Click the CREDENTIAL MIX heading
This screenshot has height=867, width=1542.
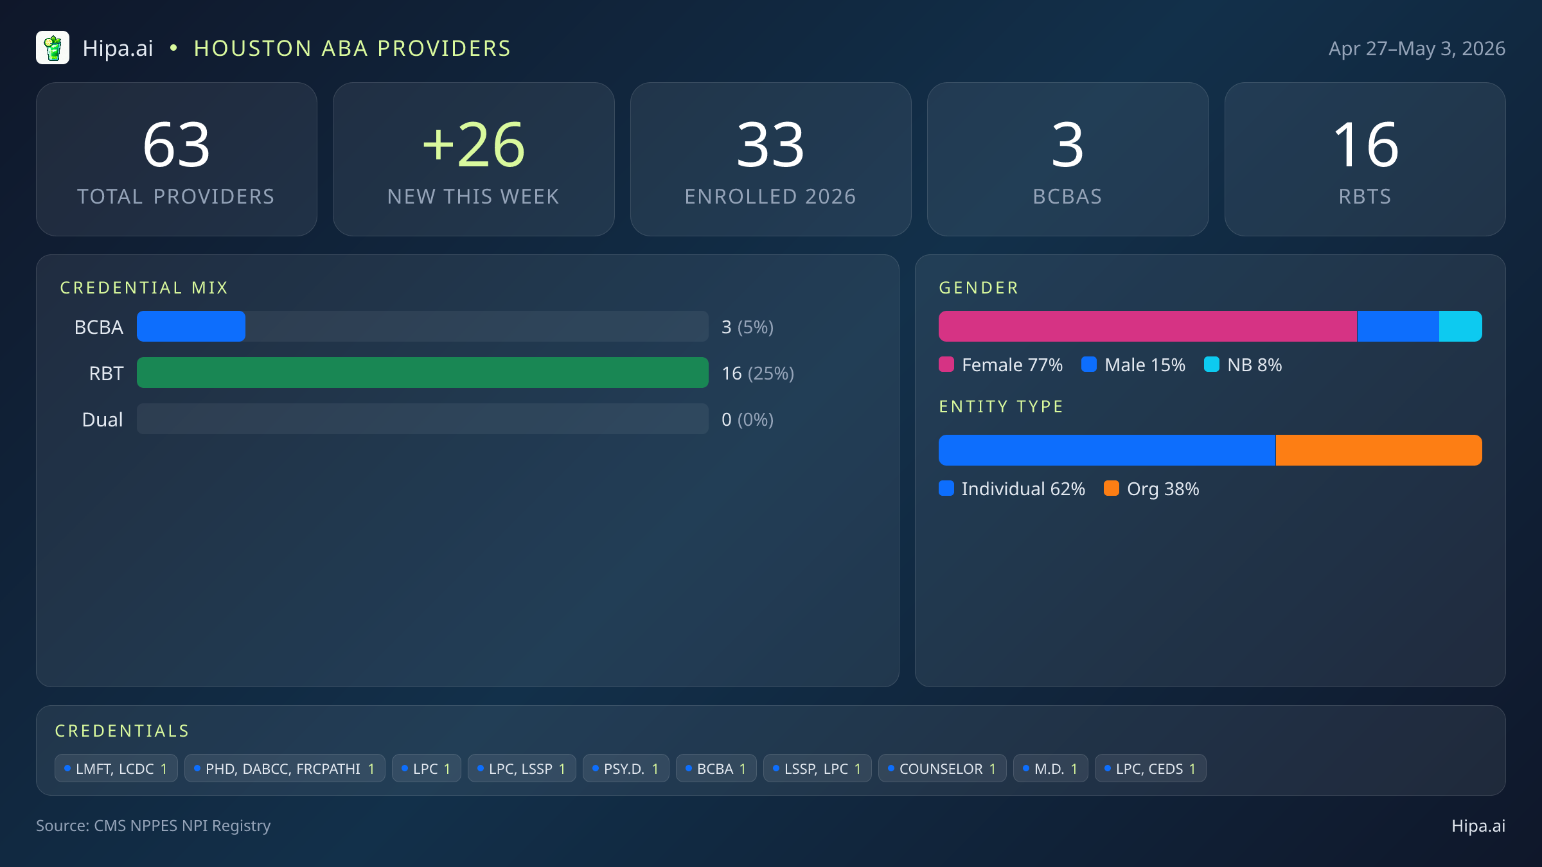[x=144, y=288]
